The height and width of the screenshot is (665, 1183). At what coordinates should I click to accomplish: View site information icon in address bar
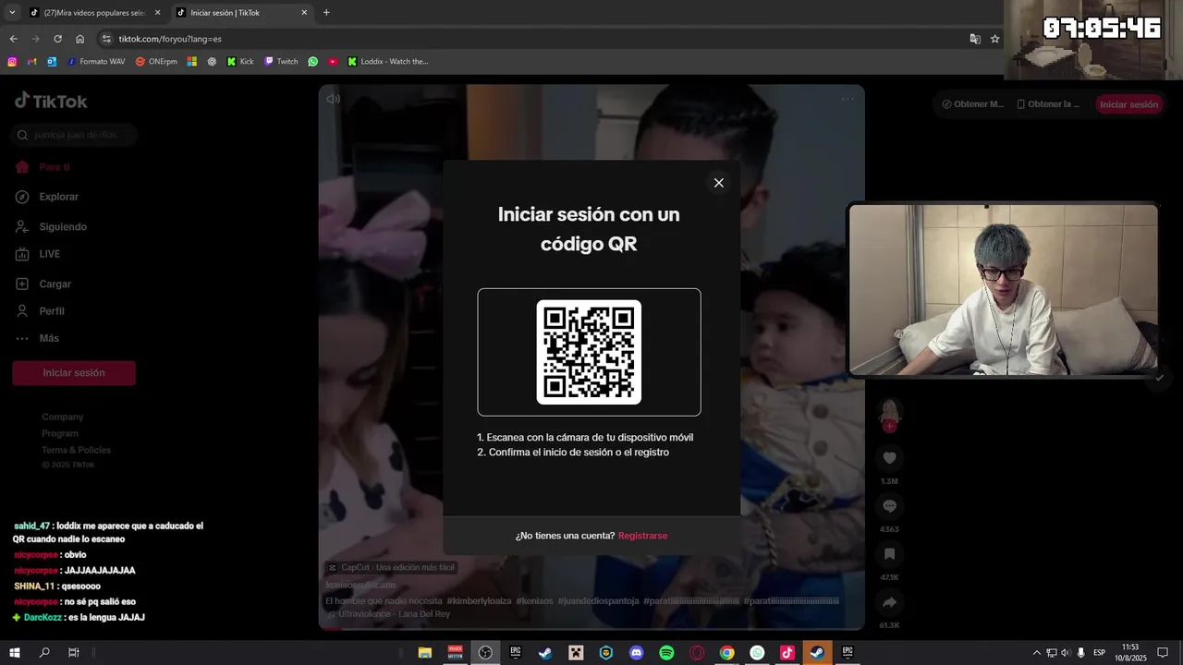106,39
